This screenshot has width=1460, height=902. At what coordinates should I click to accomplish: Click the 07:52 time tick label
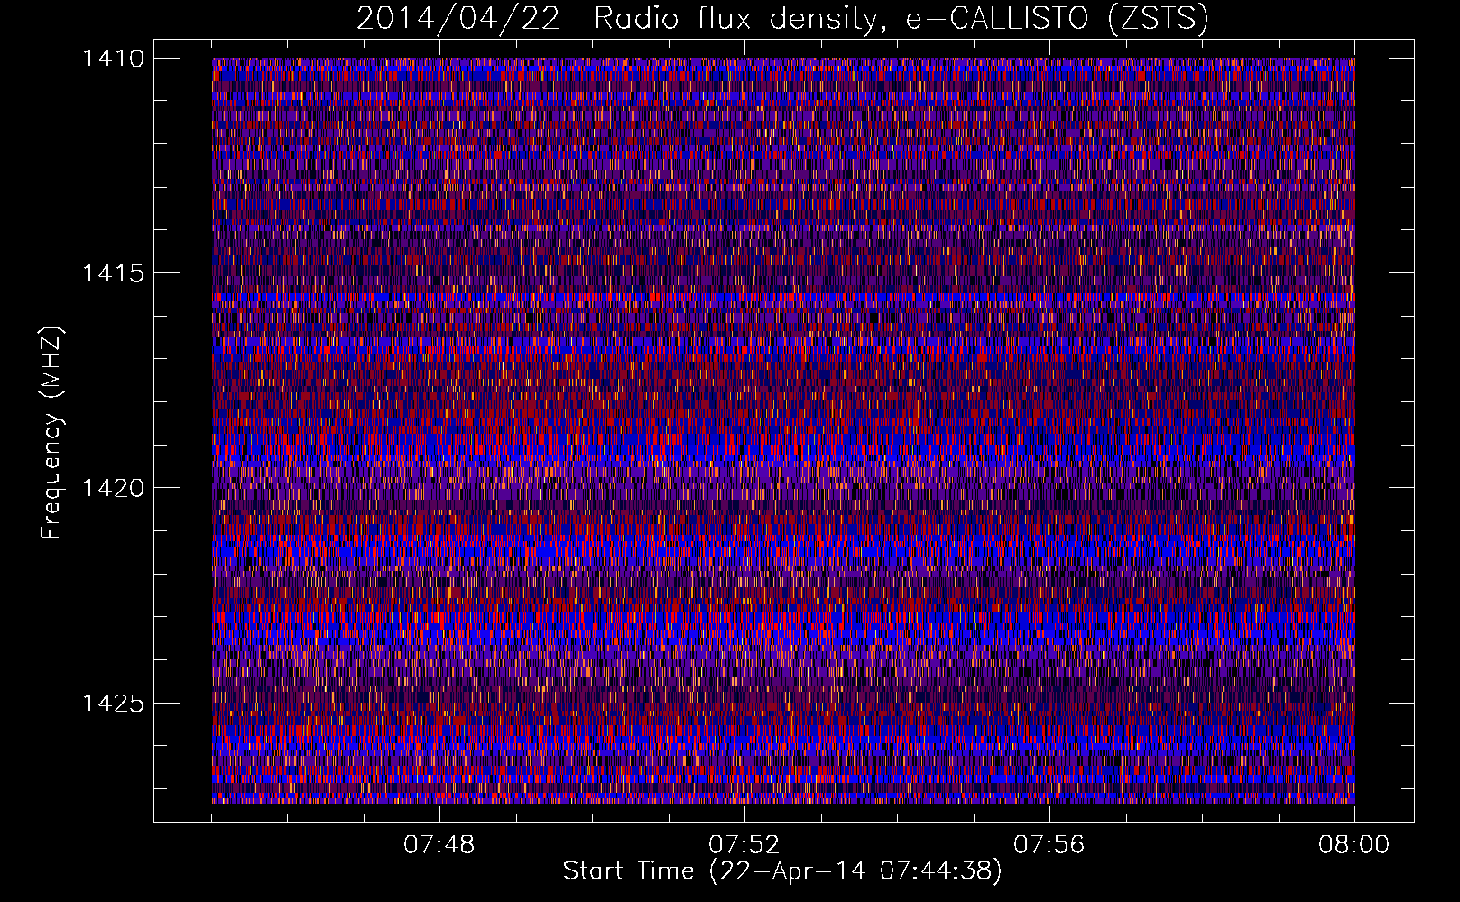tap(744, 845)
